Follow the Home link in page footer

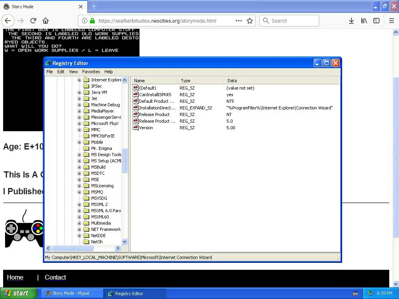tap(15, 277)
